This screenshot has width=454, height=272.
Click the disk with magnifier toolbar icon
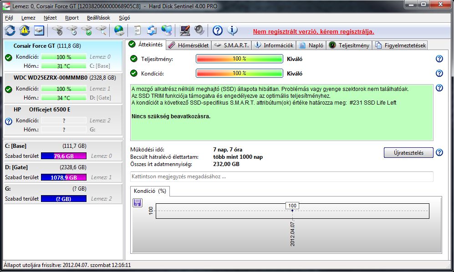coord(101,30)
